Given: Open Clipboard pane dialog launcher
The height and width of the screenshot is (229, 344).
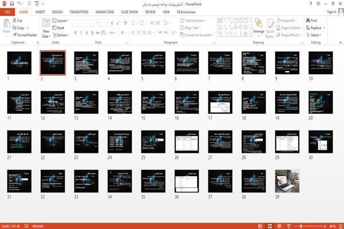Looking at the screenshot, I should [38, 42].
